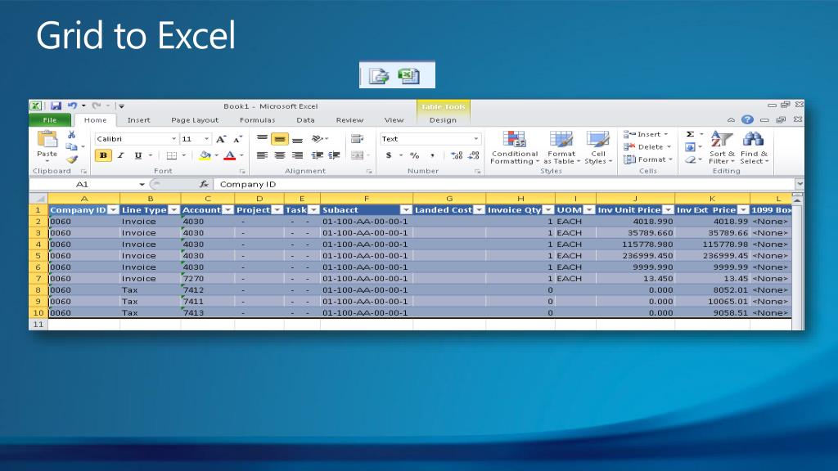Click the Orientation text-angle icon
This screenshot has height=471, width=838.
318,139
